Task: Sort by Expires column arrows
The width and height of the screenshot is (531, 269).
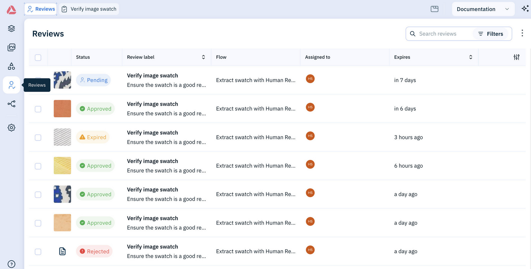Action: click(x=471, y=57)
